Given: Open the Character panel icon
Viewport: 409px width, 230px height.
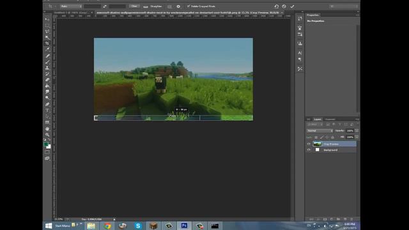Looking at the screenshot, I should tap(300, 53).
